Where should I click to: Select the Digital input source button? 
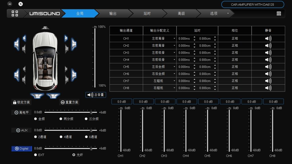pos(22,148)
